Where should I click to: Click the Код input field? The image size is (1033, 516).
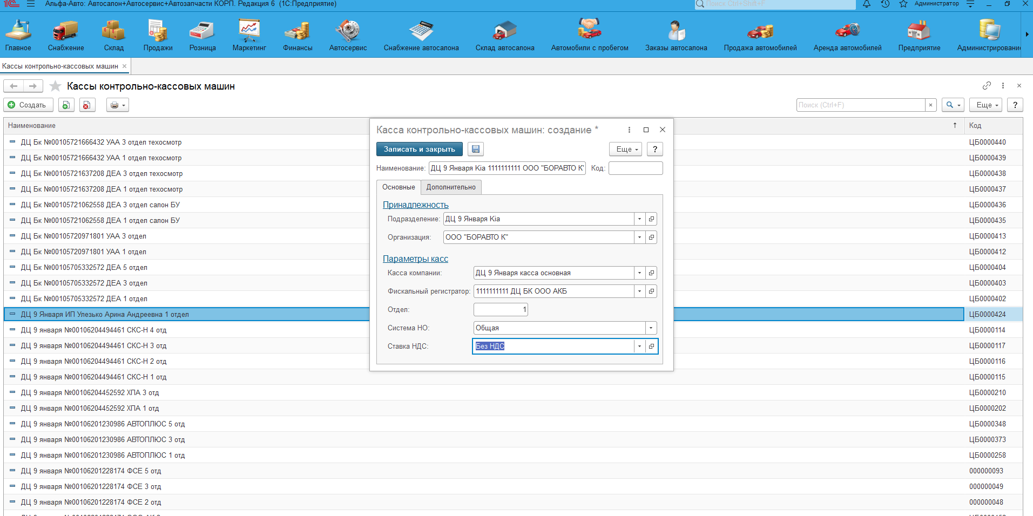pos(636,168)
